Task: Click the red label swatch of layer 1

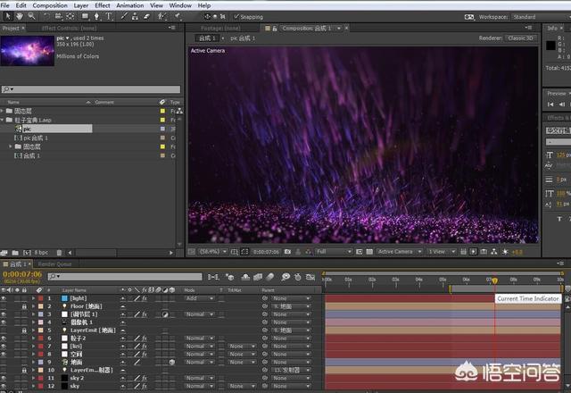Action: 38,297
